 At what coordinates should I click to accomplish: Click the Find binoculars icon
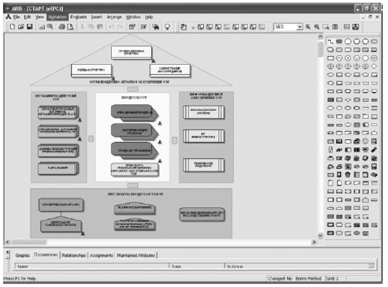(155, 27)
